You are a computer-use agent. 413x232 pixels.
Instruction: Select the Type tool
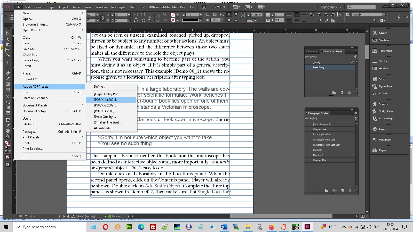tap(8, 62)
